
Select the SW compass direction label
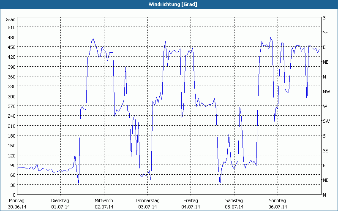[x=326, y=121]
